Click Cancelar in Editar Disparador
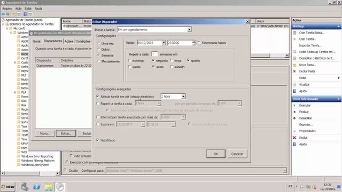 pyautogui.click(x=237, y=154)
